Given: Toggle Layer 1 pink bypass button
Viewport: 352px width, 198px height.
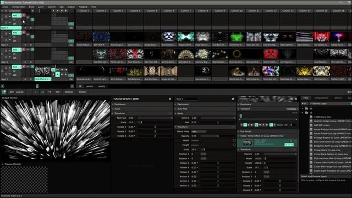Looking at the screenshot, I should tap(24, 67).
